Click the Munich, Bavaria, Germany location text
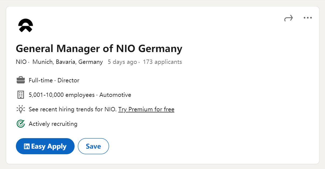Image resolution: width=325 pixels, height=169 pixels. pos(67,62)
